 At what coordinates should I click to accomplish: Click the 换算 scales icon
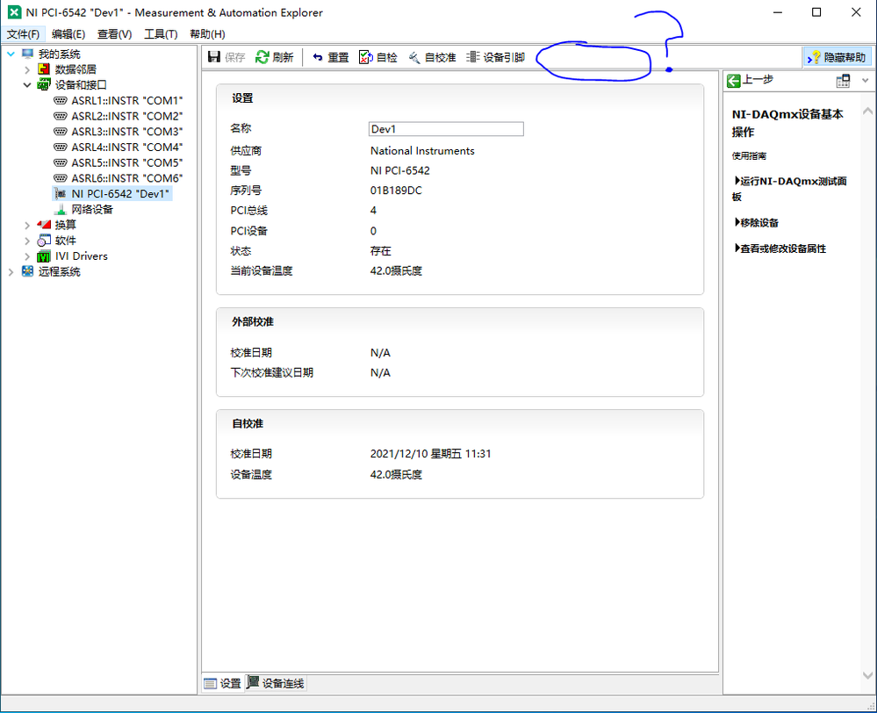click(x=44, y=225)
